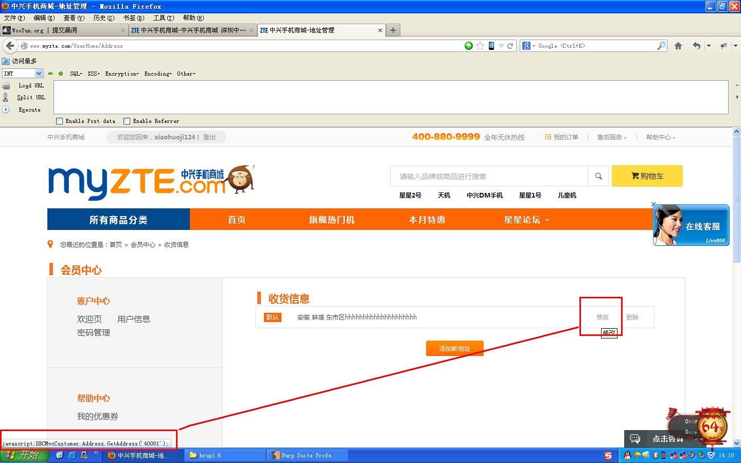The image size is (741, 463).
Task: Click the undo curved arrow toolbar icon
Action: coord(696,46)
